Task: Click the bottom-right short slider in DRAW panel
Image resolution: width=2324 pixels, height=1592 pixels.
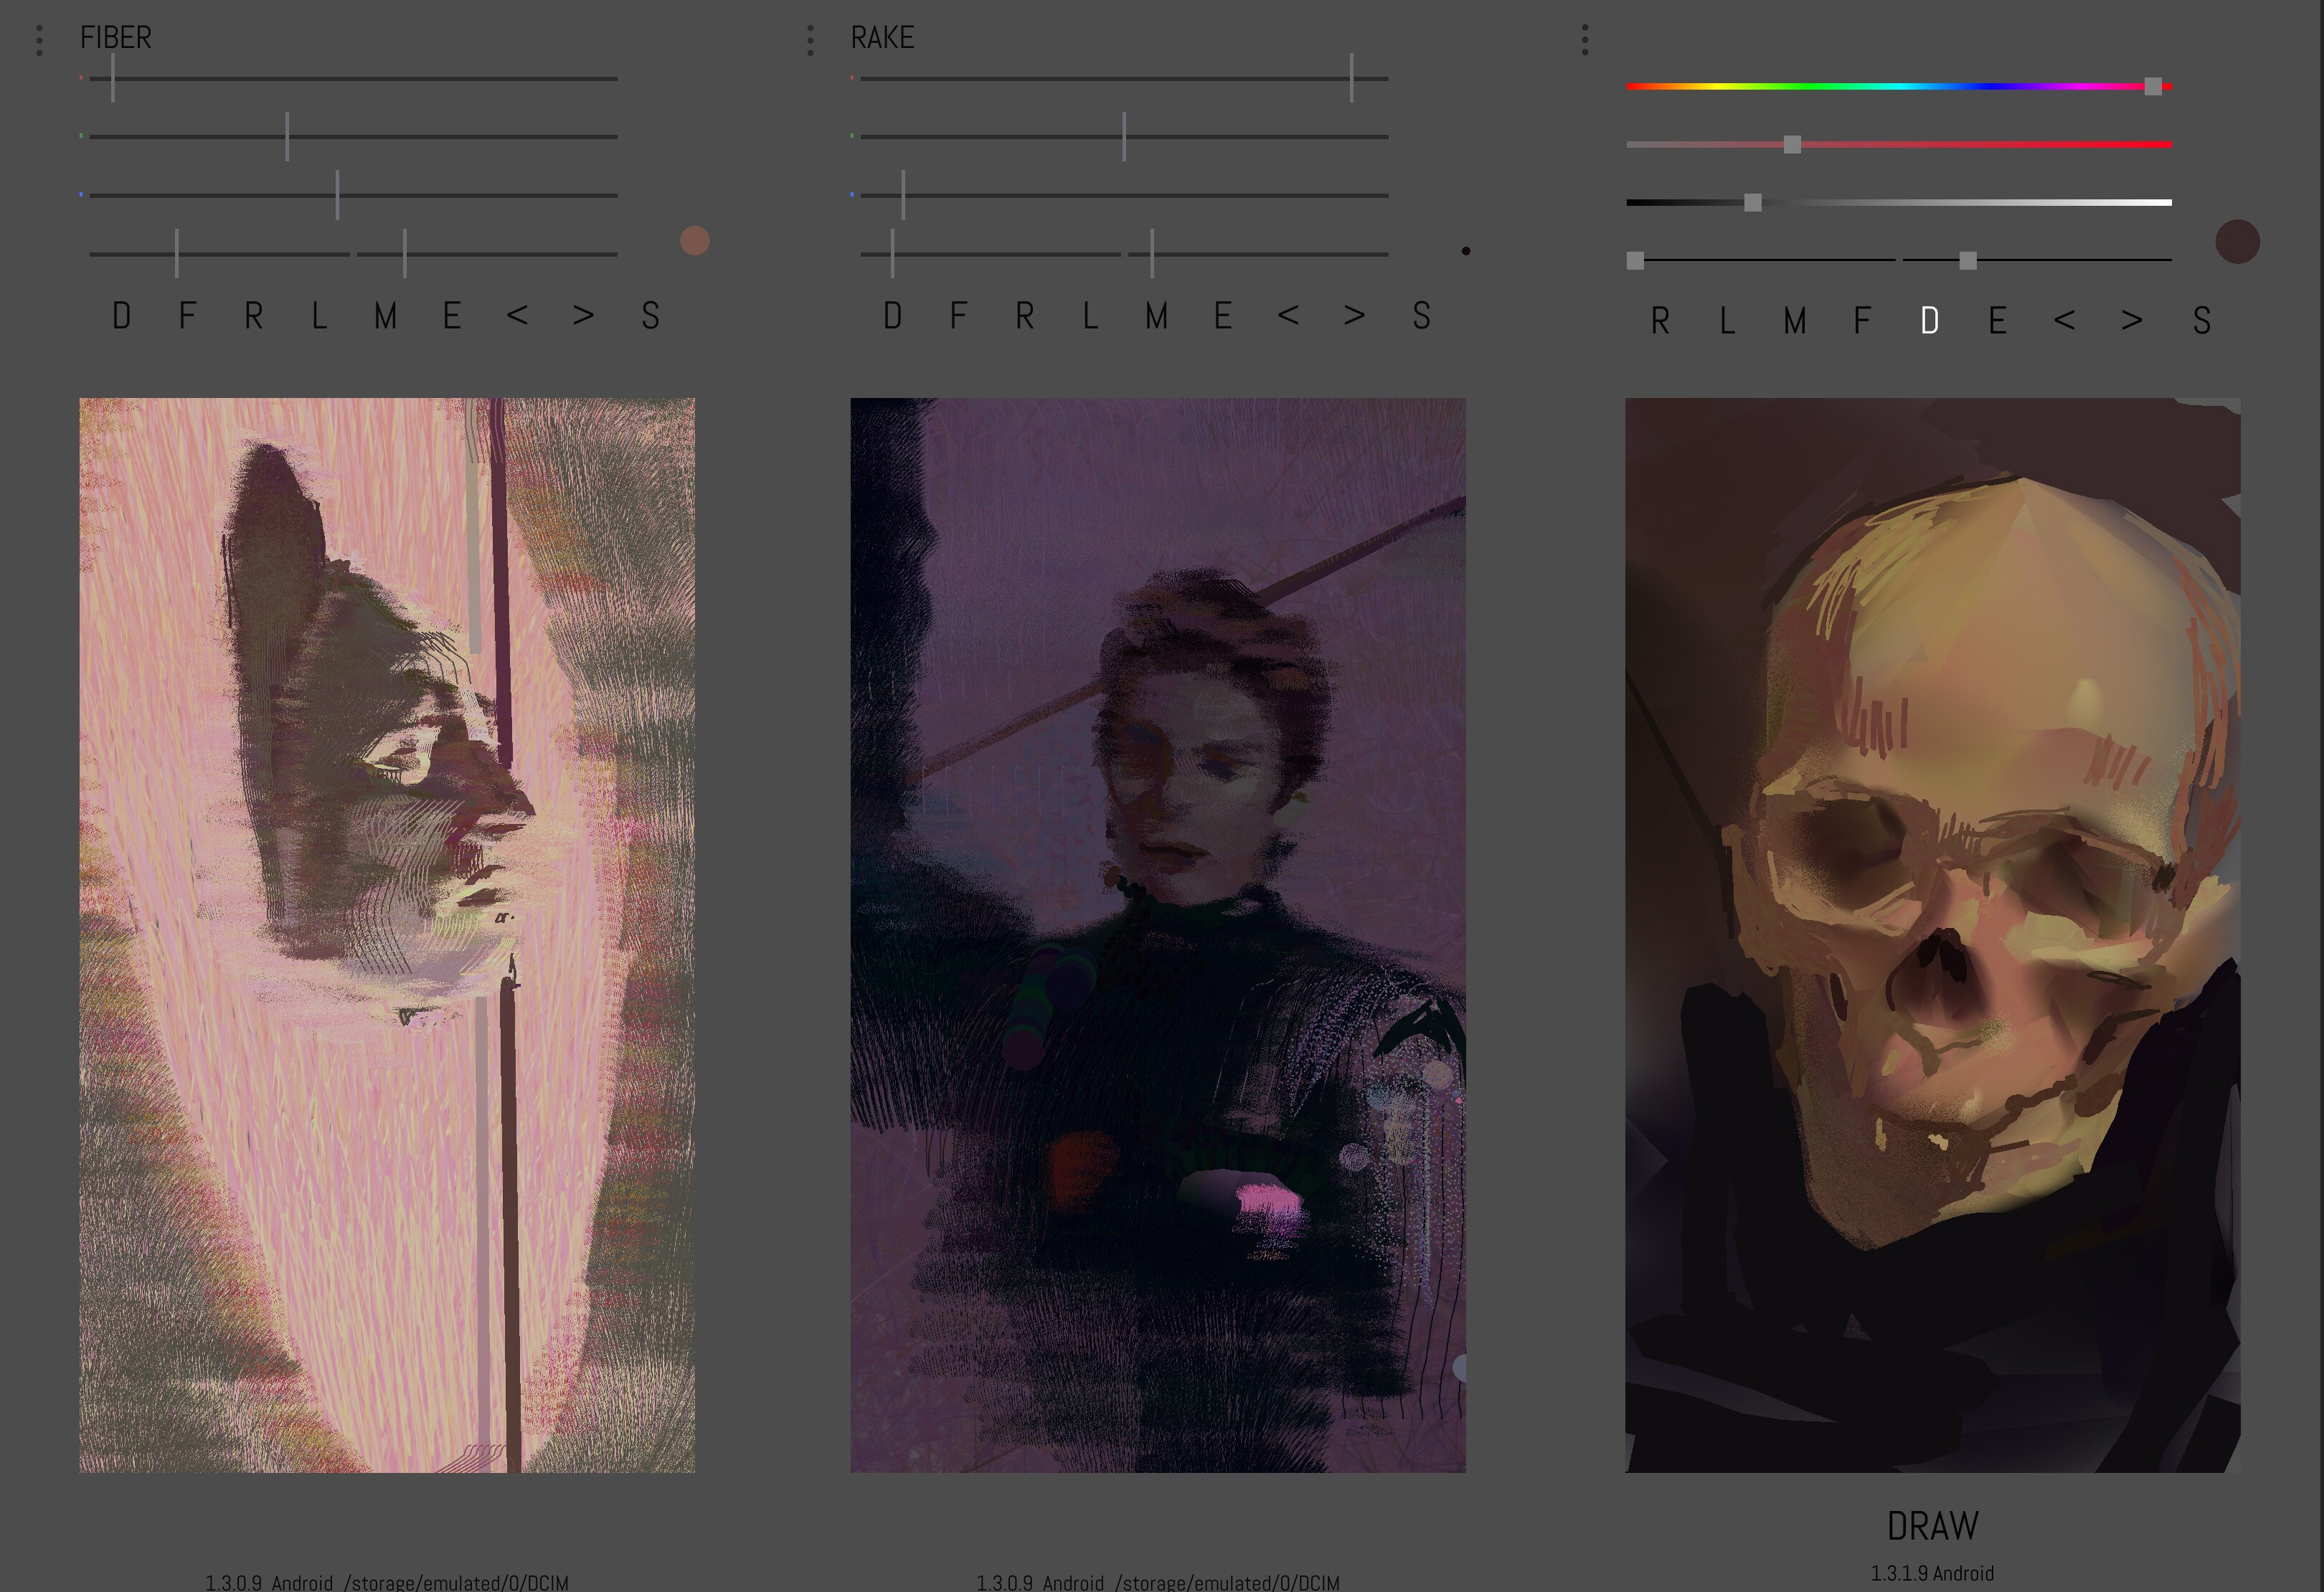Action: click(x=2037, y=260)
